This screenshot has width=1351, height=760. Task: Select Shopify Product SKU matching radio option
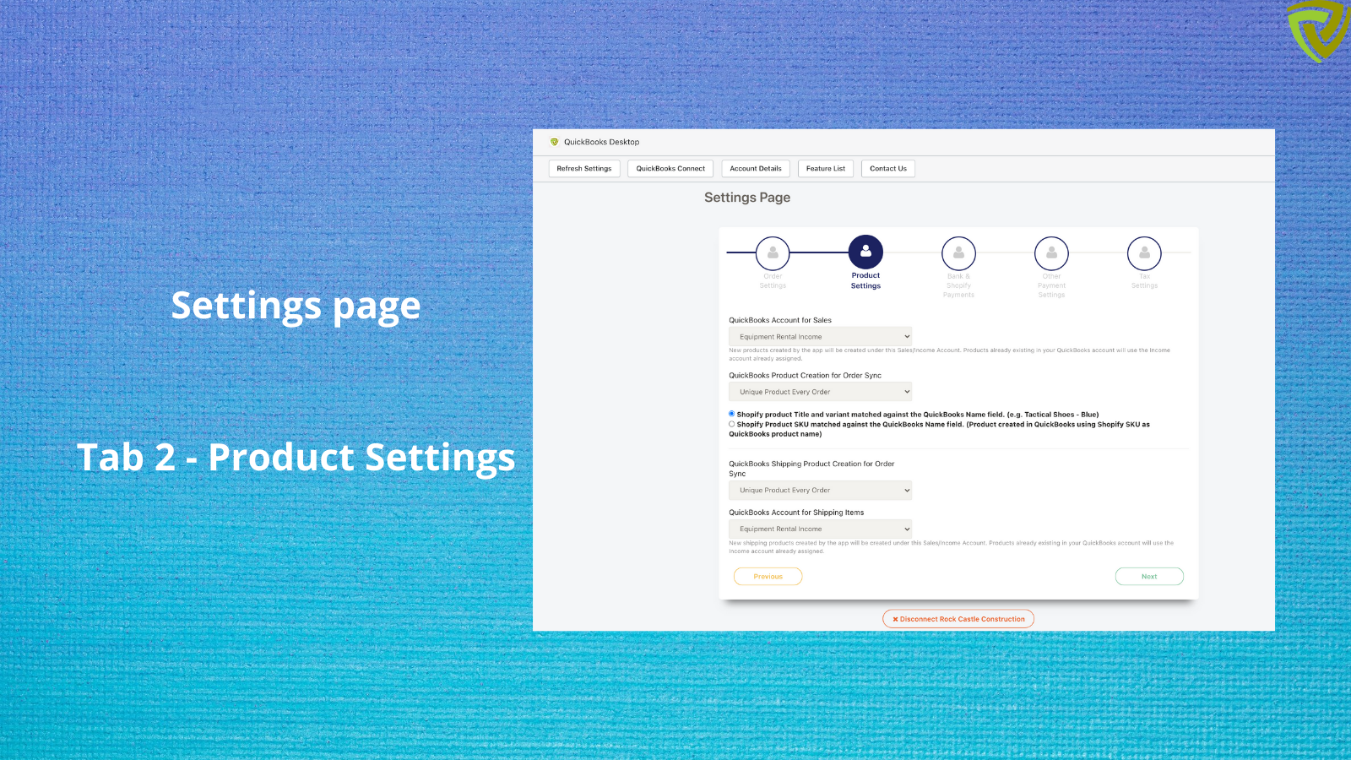click(x=731, y=424)
